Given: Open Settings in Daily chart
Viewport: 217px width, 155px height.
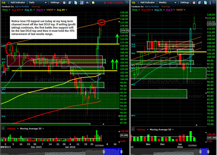Looking at the screenshot, I should (x=55, y=3).
